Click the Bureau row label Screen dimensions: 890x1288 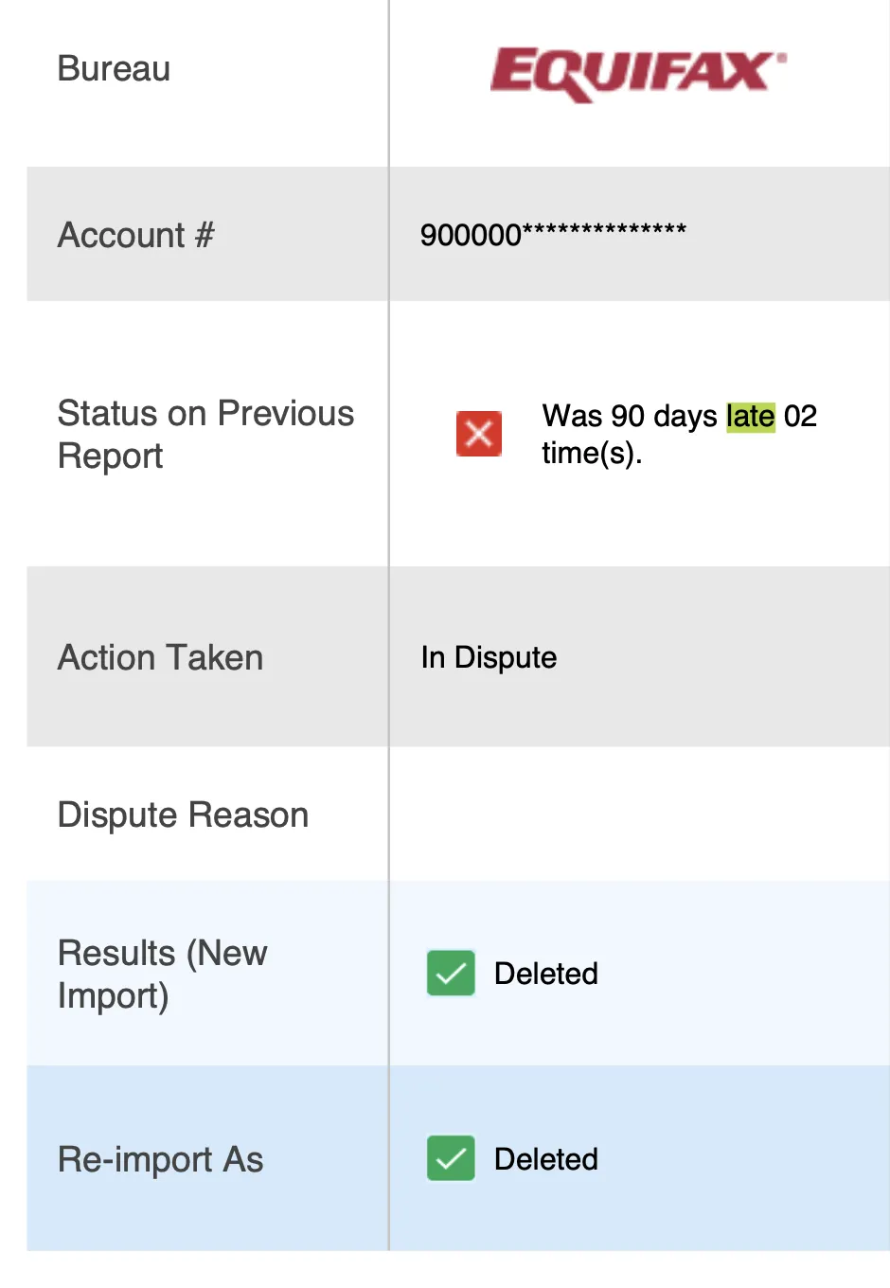tap(114, 68)
